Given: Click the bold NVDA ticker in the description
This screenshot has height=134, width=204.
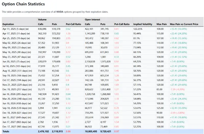Looking at the screenshot, I should 60,12.
